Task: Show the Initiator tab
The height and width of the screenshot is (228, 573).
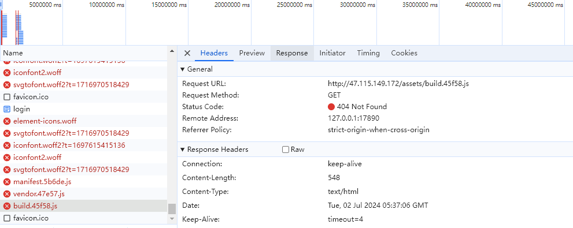Action: click(332, 53)
